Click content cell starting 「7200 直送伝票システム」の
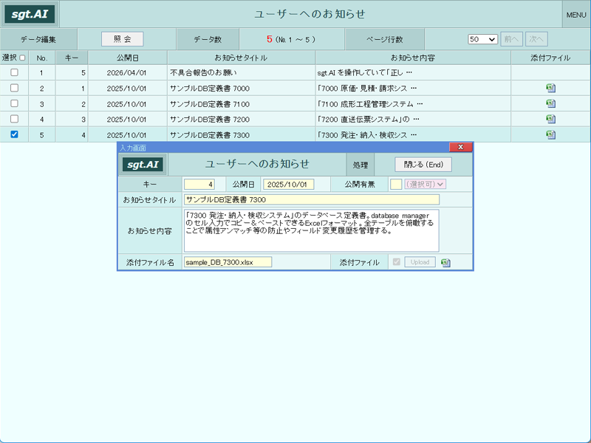Image resolution: width=591 pixels, height=443 pixels. (413, 119)
